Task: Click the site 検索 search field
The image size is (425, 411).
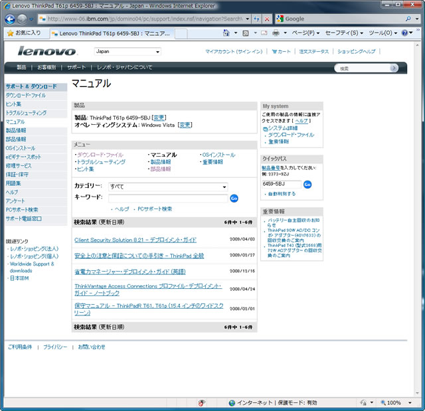Action: [363, 68]
